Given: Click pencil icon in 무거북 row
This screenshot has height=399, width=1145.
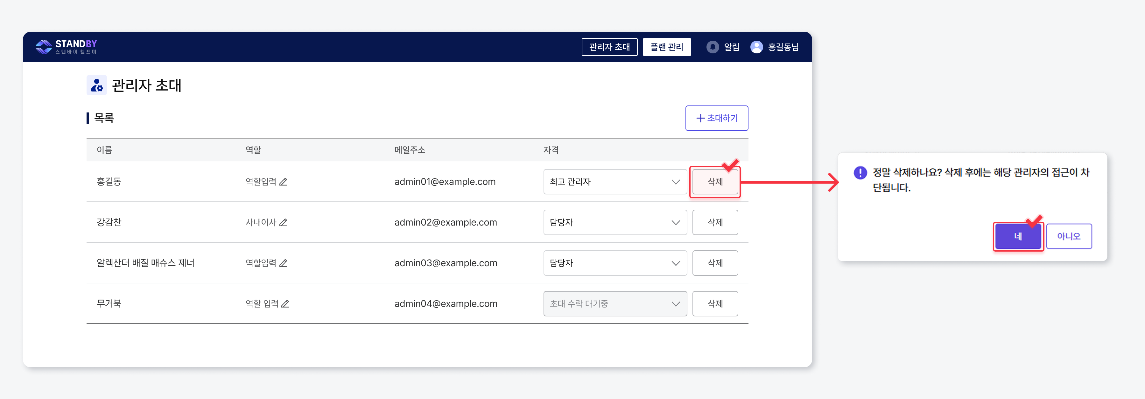Looking at the screenshot, I should pos(285,304).
